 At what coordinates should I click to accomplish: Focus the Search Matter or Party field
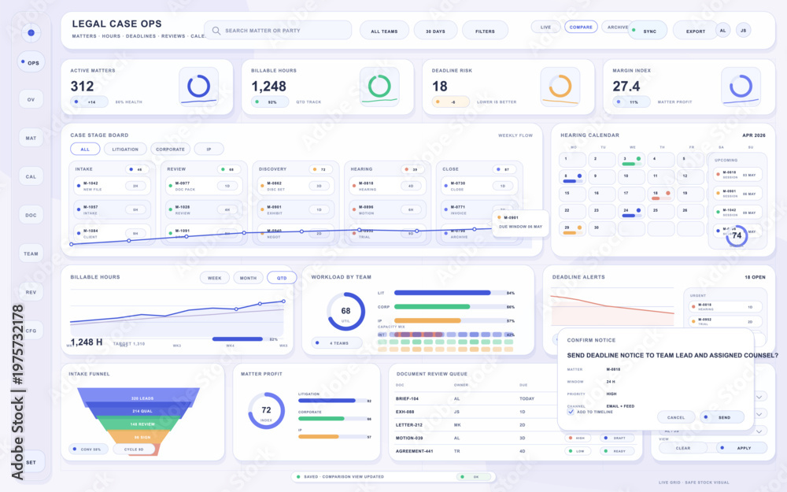[x=278, y=30]
